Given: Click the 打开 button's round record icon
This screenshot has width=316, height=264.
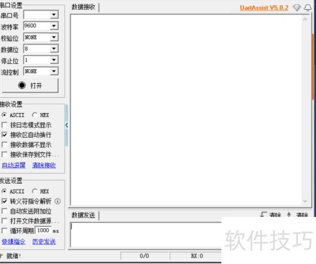Looking at the screenshot, I should pos(22,85).
